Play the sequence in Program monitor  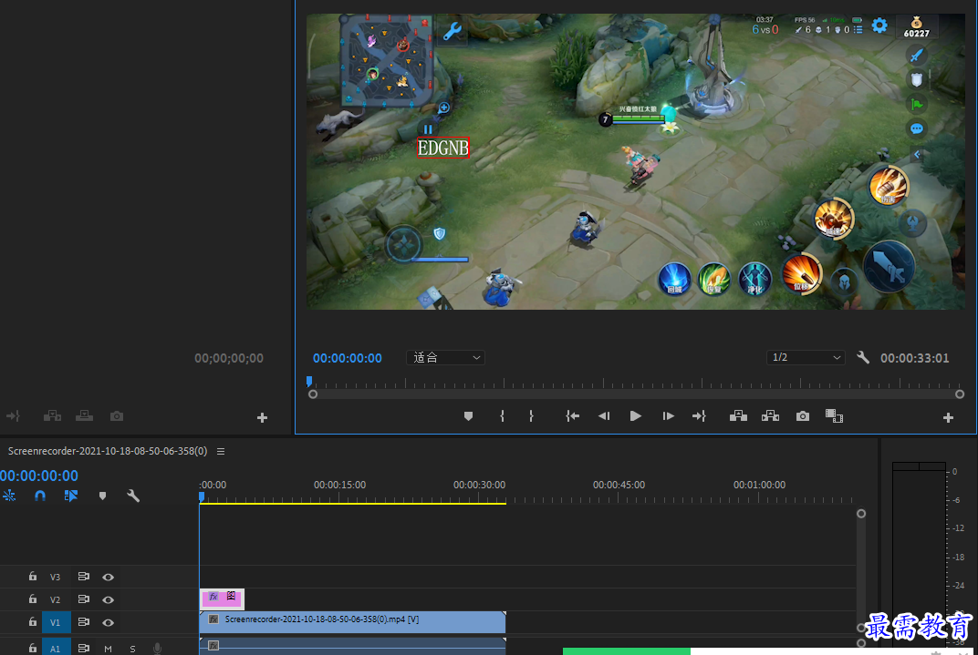point(635,416)
